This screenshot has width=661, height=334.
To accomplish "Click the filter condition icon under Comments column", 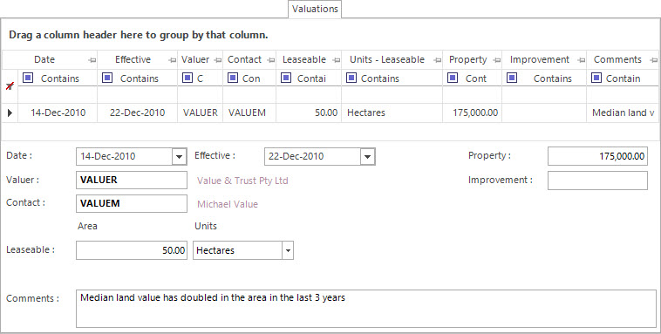I will coord(596,78).
